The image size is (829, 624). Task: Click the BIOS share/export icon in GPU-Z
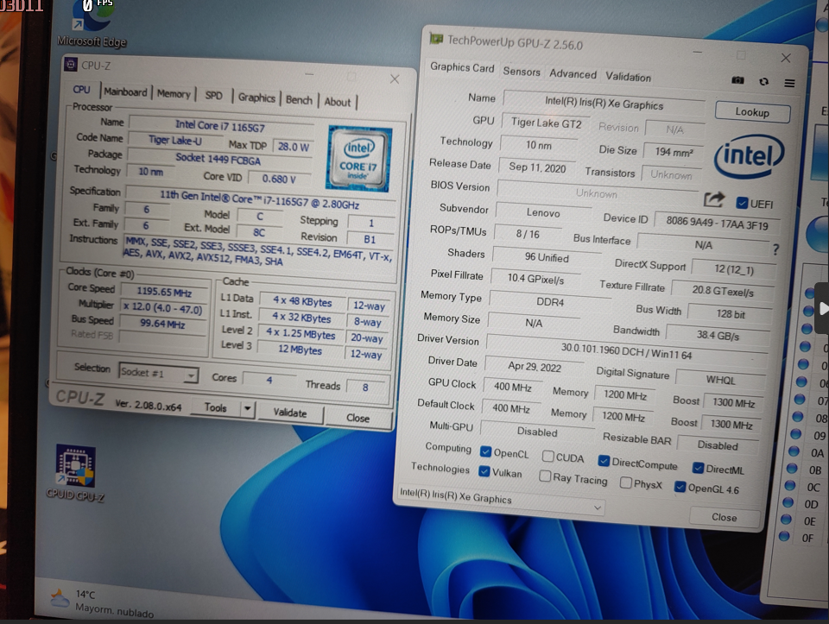(x=714, y=199)
